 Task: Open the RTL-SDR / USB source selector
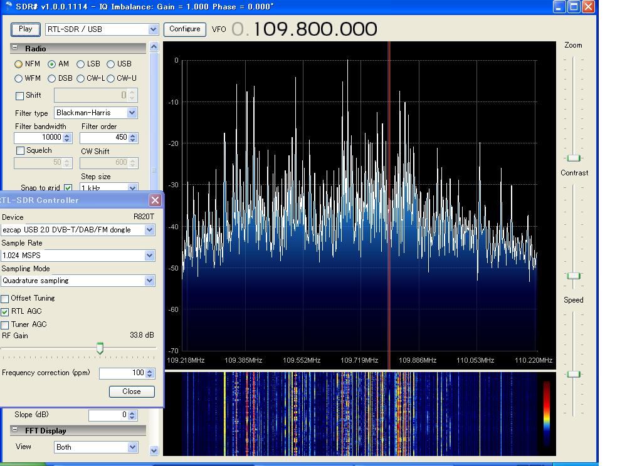(152, 29)
